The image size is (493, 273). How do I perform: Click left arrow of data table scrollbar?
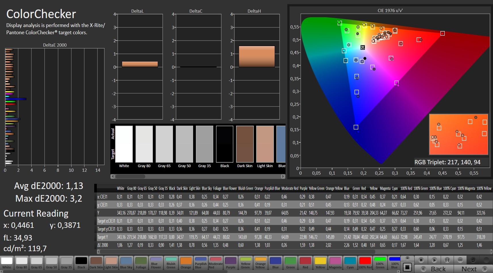coord(98,252)
